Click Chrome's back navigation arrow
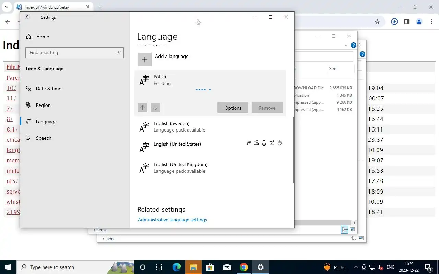 (8, 22)
